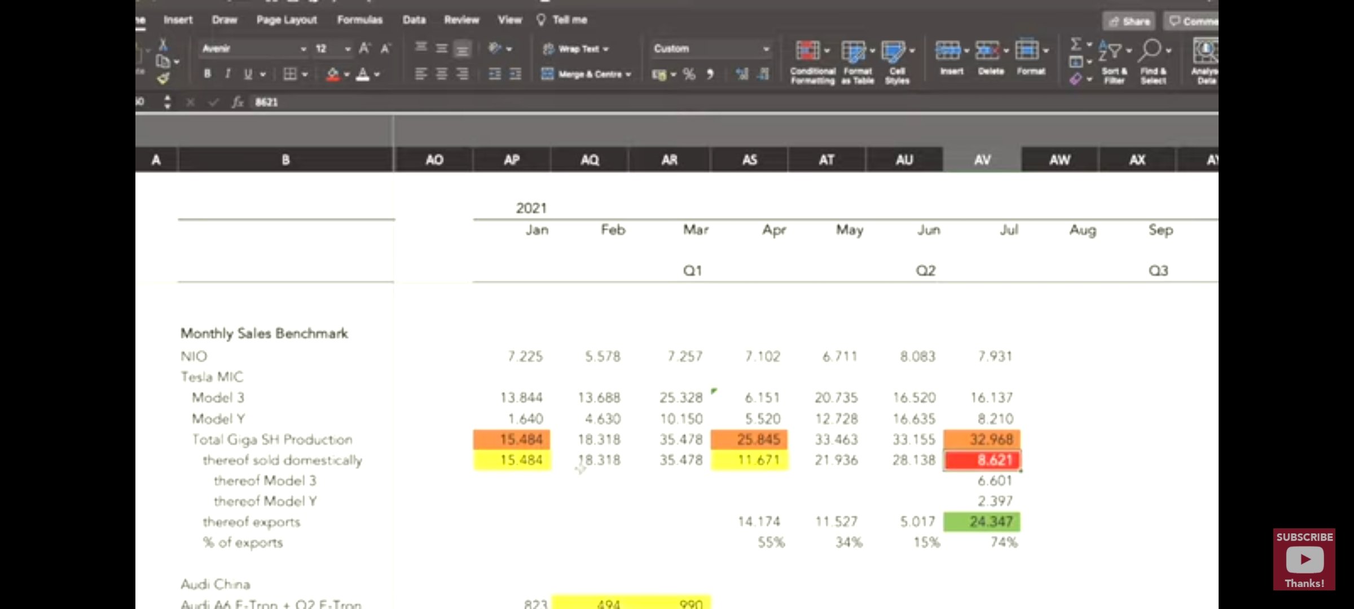Viewport: 1354px width, 609px height.
Task: Click the Insert Function fx icon
Action: pyautogui.click(x=238, y=102)
